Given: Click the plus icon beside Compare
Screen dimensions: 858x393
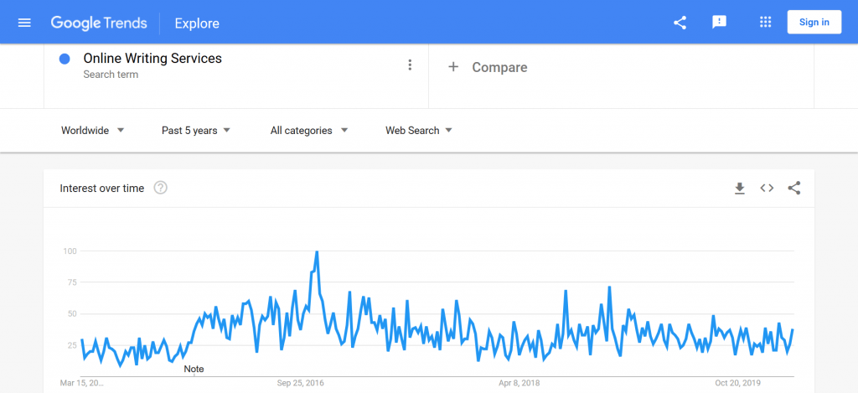Looking at the screenshot, I should [x=453, y=67].
